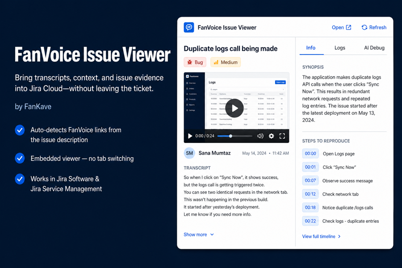Viewport: 402px width, 268px height.
Task: Click the Refresh button
Action: tap(374, 27)
